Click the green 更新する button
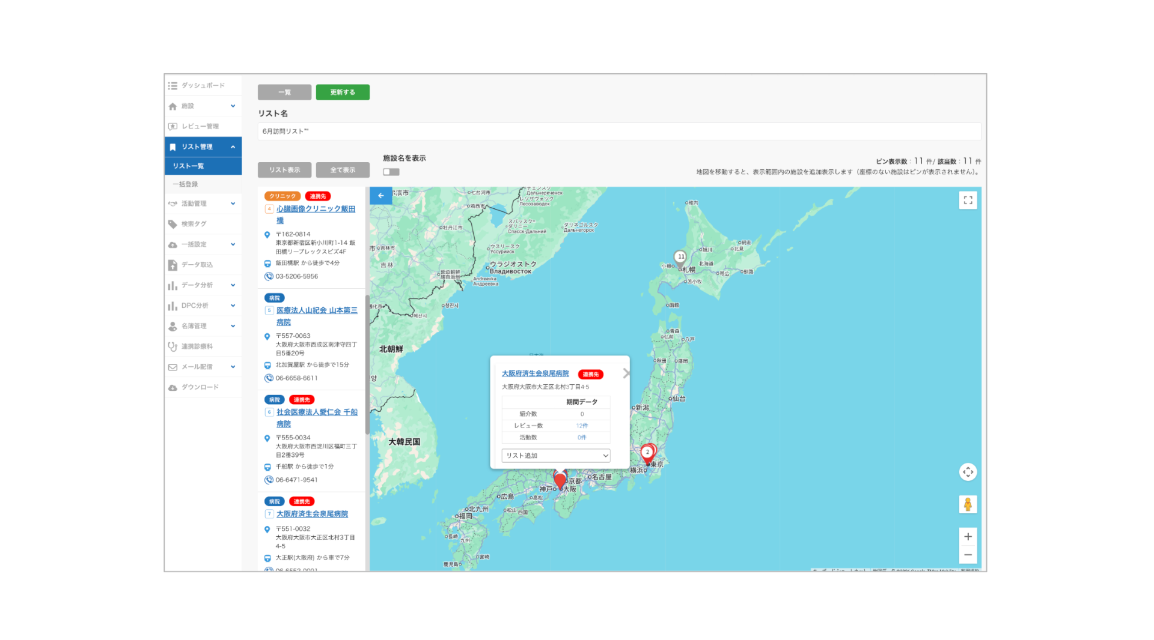 pyautogui.click(x=343, y=92)
